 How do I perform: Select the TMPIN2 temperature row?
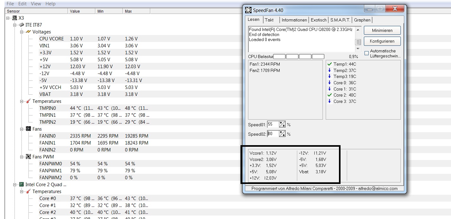coord(94,122)
